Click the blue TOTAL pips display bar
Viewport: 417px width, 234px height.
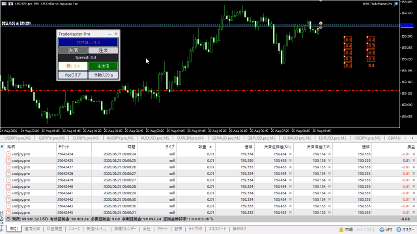(88, 42)
